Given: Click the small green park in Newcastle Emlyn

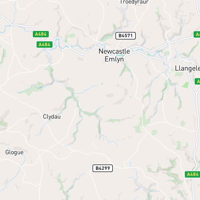Looking at the screenshot, I should (x=123, y=55).
